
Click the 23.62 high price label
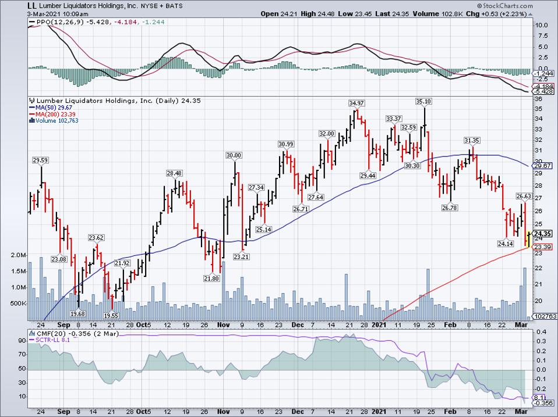click(x=96, y=238)
